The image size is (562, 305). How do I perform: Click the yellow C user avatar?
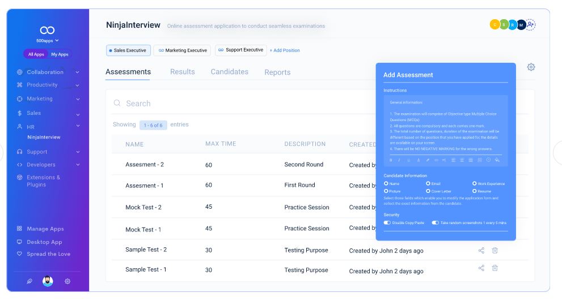tap(495, 25)
